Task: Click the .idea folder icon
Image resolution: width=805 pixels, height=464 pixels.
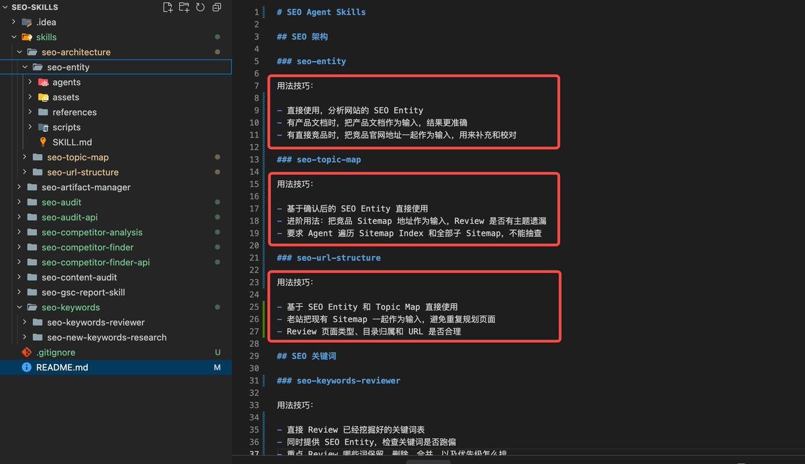Action: 27,22
